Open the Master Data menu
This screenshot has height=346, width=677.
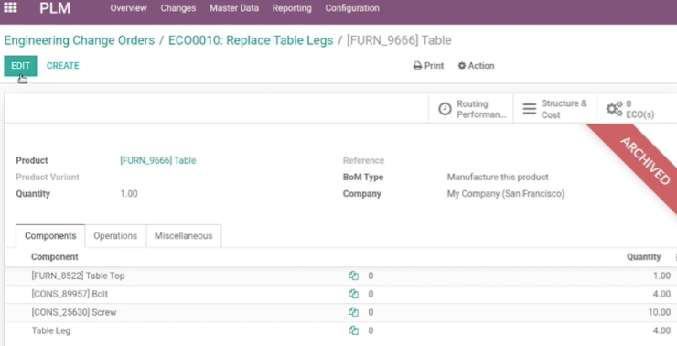(234, 8)
